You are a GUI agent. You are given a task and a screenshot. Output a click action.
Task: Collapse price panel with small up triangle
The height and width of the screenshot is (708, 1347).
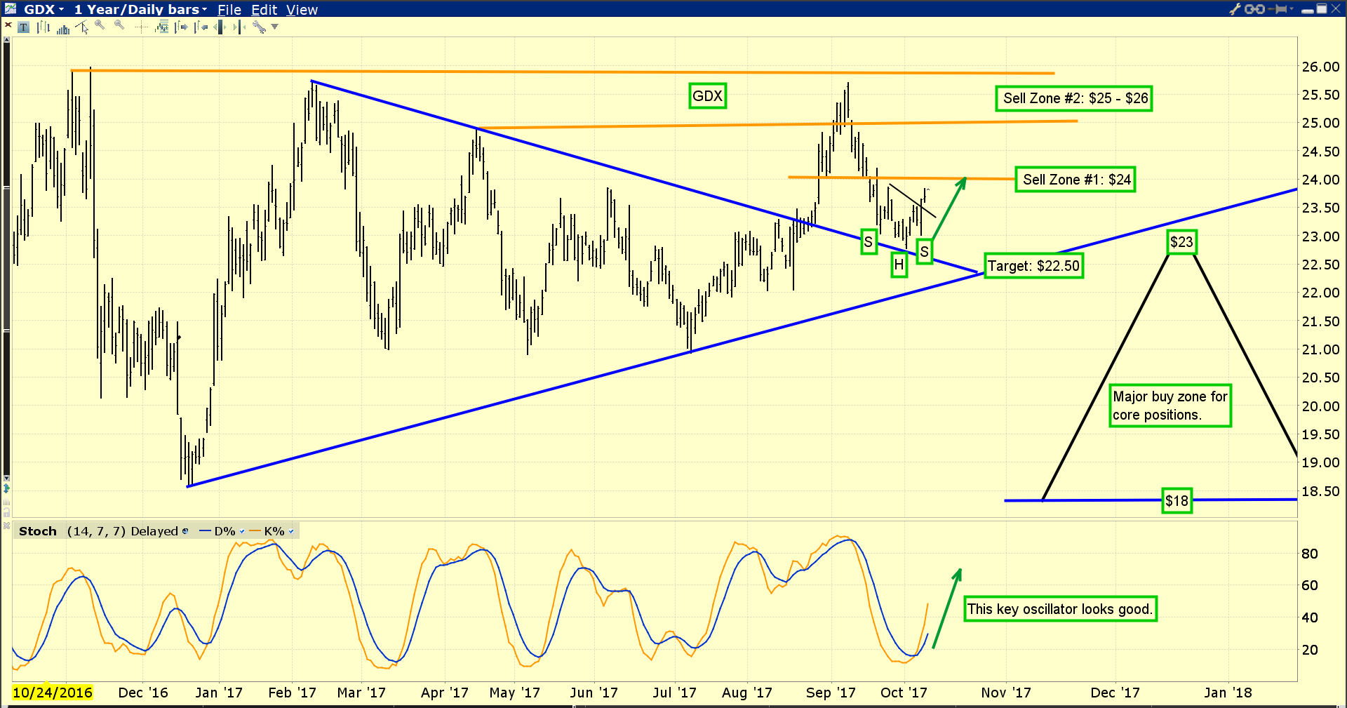[x=6, y=39]
